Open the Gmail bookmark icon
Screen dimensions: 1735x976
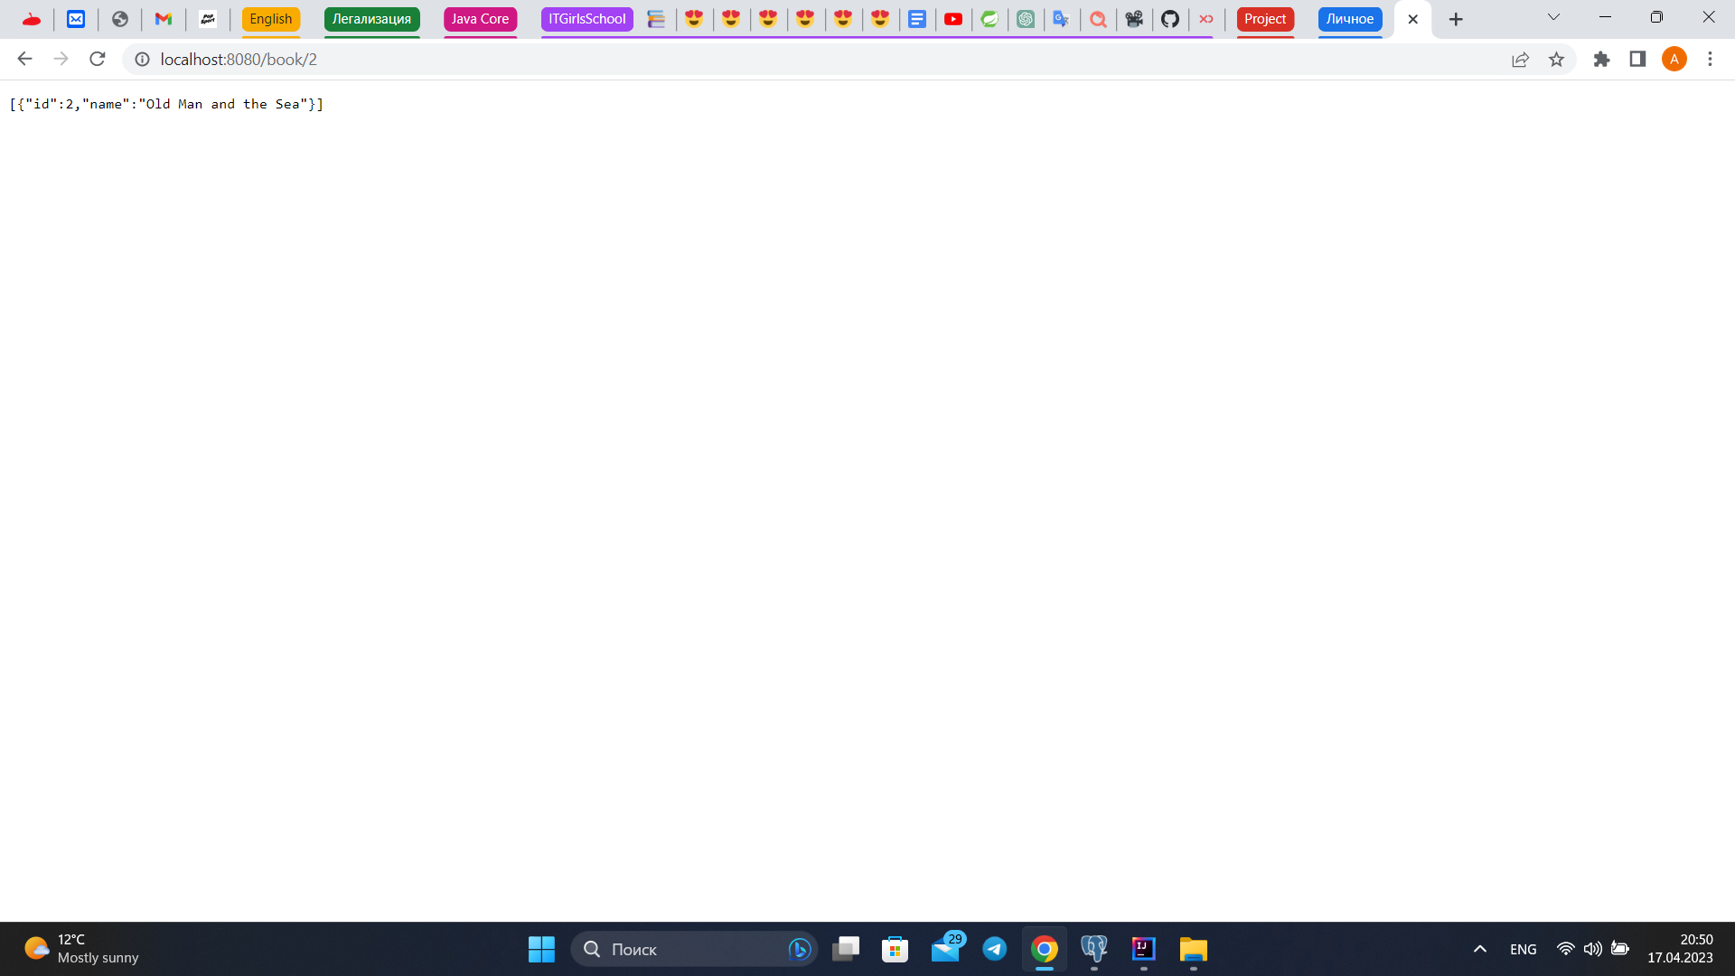click(x=163, y=18)
